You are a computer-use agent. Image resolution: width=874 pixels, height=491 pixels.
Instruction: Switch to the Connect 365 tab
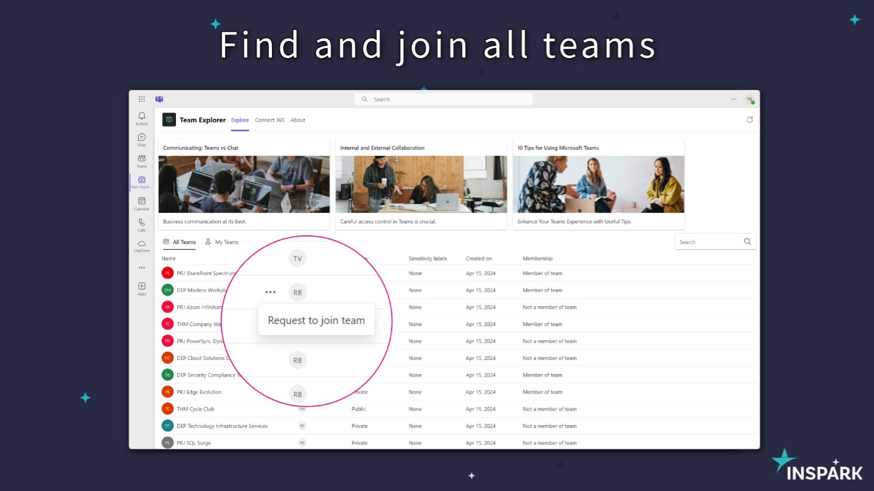click(269, 120)
